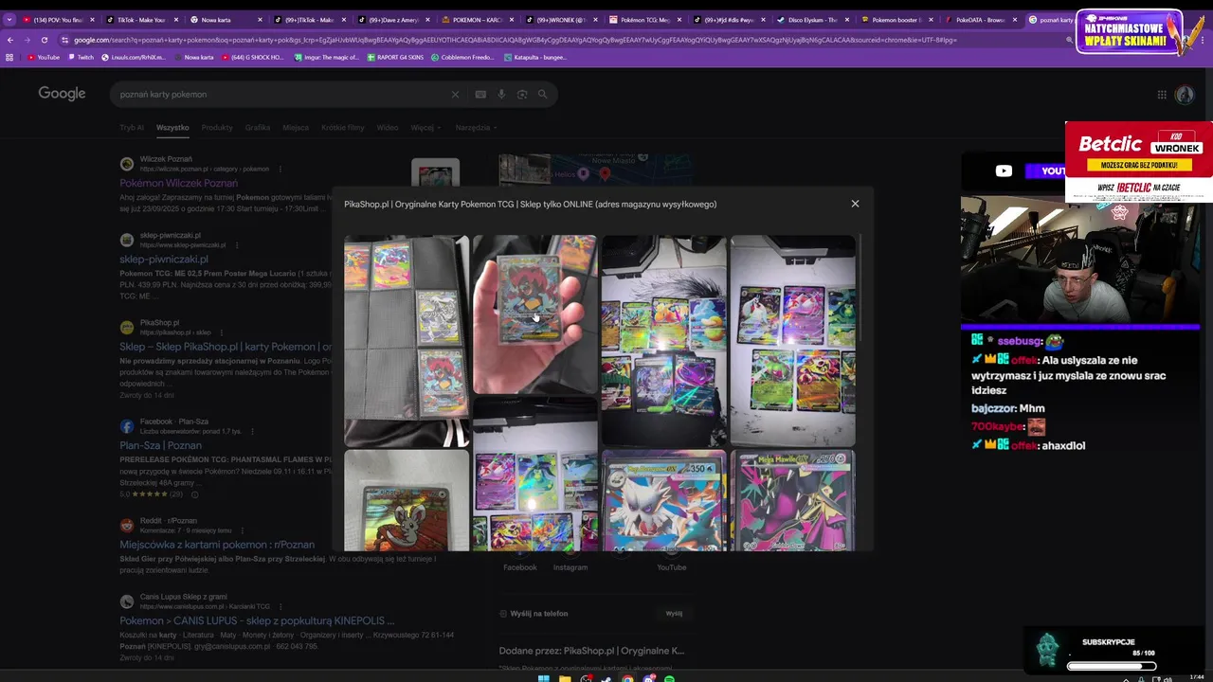This screenshot has height=682, width=1213.
Task: Open Spotify from the taskbar
Action: [669, 678]
